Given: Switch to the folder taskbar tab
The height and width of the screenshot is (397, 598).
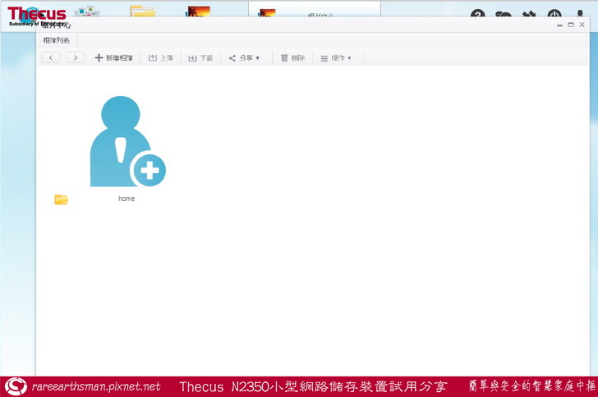Looking at the screenshot, I should pos(142,12).
